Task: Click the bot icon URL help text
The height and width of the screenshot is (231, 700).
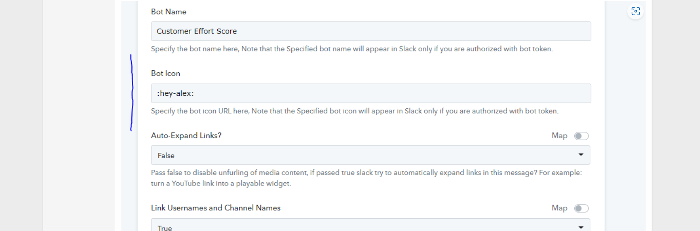Action: coord(355,111)
